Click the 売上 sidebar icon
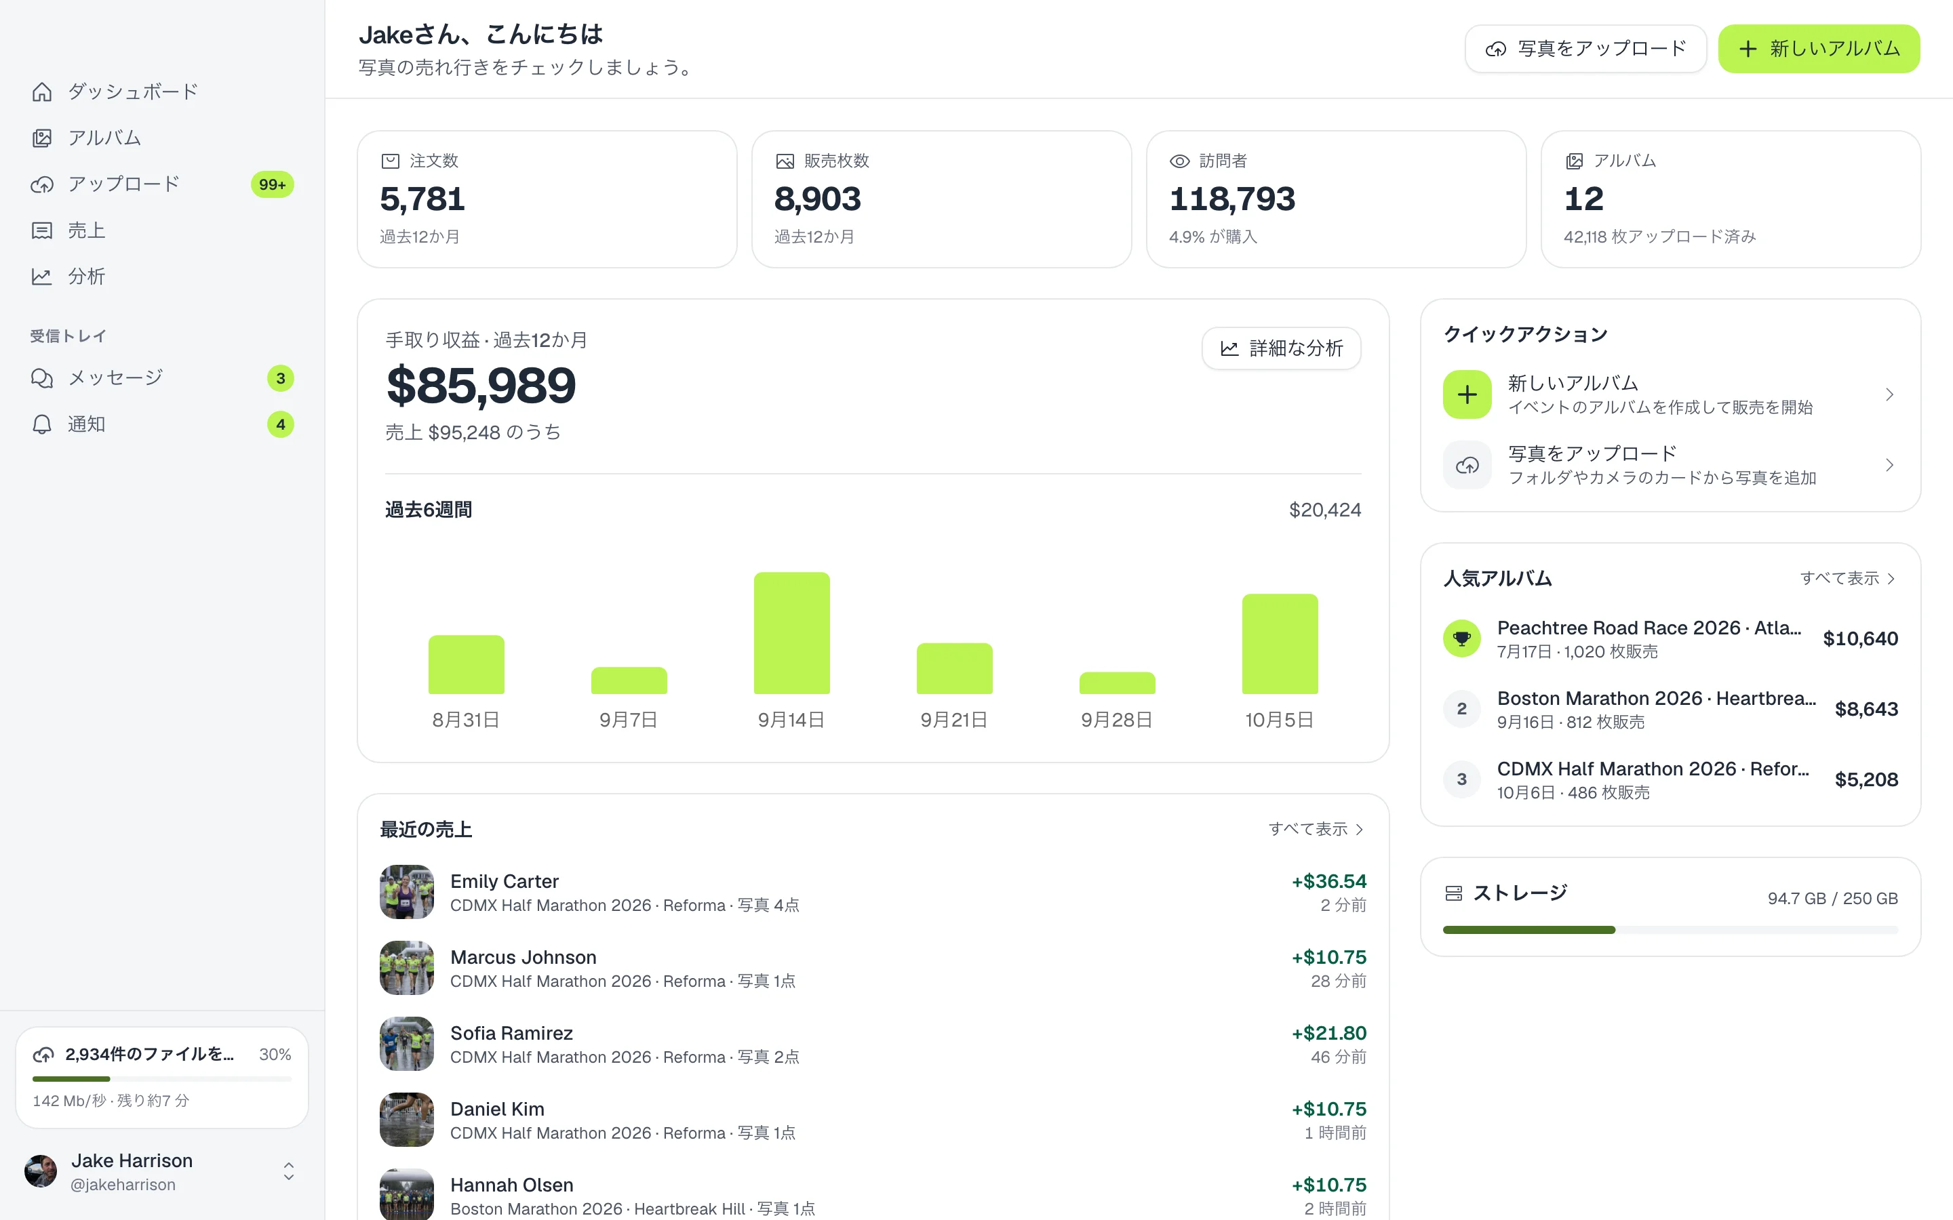This screenshot has width=1953, height=1220. (x=42, y=230)
